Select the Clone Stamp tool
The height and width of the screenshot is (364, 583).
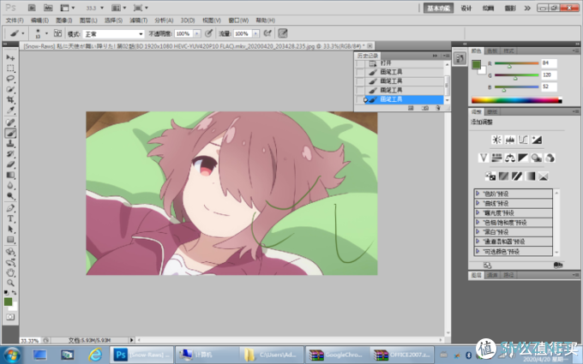10,143
